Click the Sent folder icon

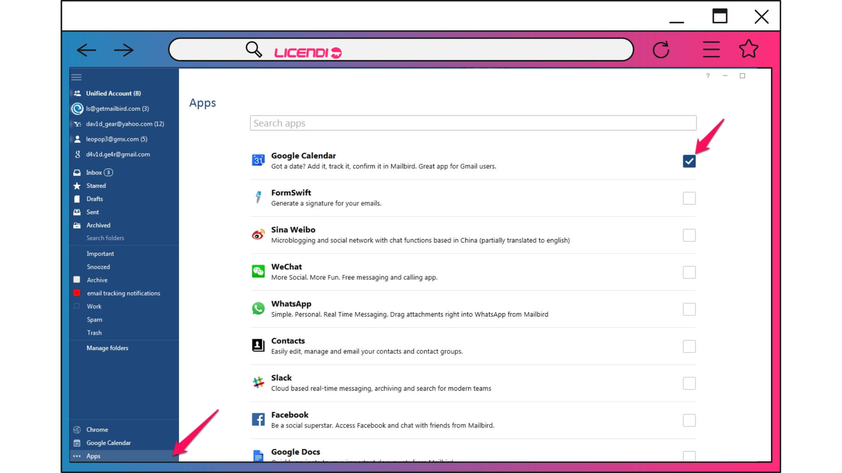point(78,212)
